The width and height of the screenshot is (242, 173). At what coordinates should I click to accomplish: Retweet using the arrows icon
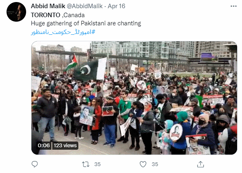(86, 164)
